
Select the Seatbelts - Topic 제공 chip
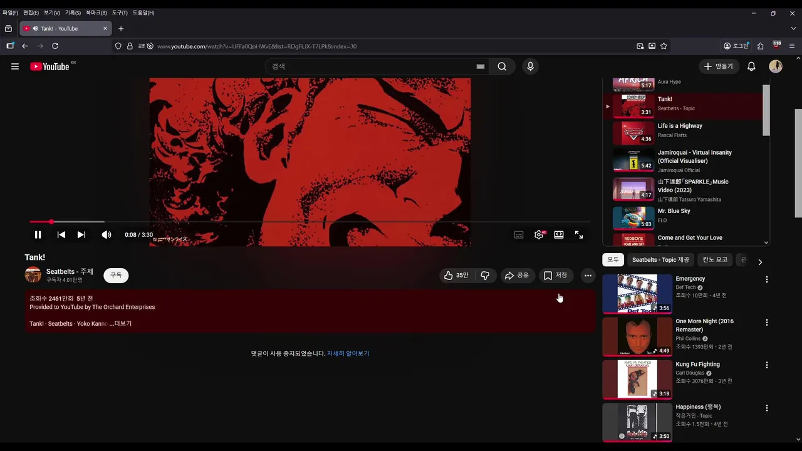coord(660,260)
